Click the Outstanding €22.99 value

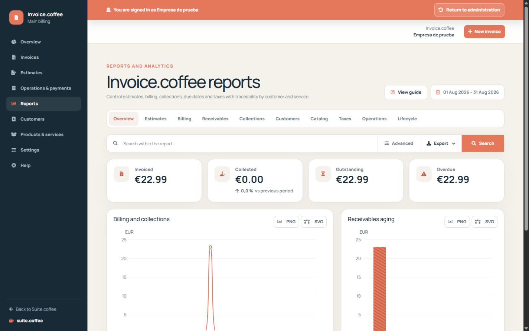coord(352,179)
